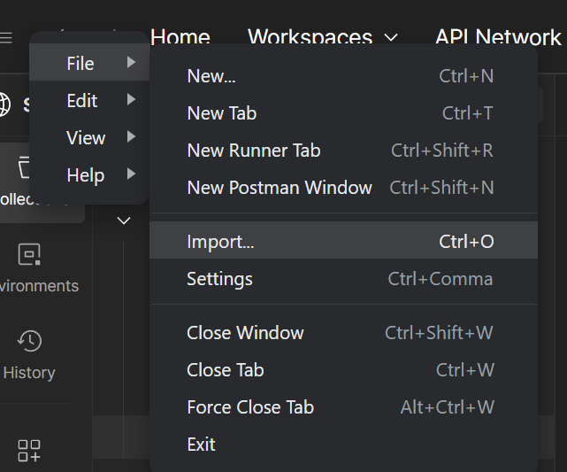Click the configure sidebar grid-plus icon

click(29, 451)
